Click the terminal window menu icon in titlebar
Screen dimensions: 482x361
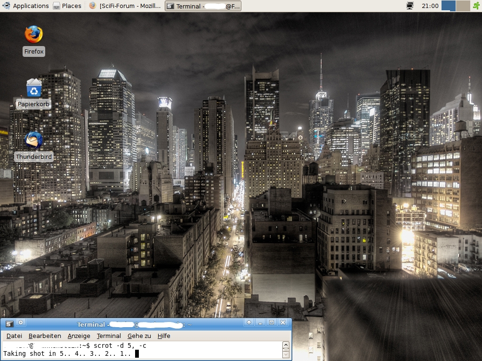[x=9, y=323]
